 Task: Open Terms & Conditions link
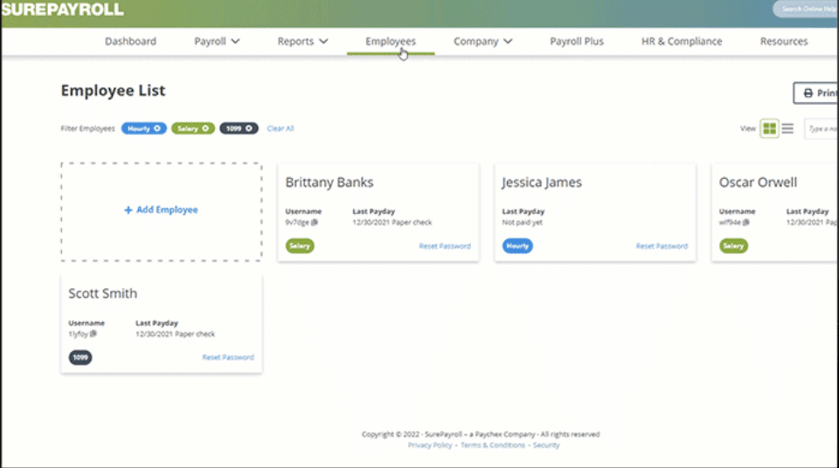click(492, 445)
